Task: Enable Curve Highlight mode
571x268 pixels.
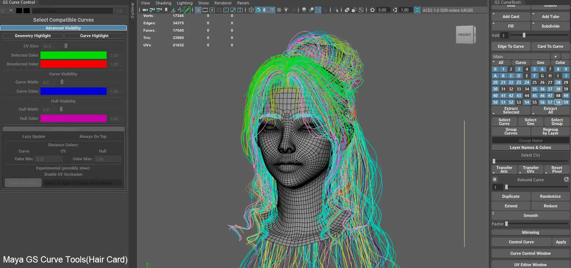Action: coord(94,36)
